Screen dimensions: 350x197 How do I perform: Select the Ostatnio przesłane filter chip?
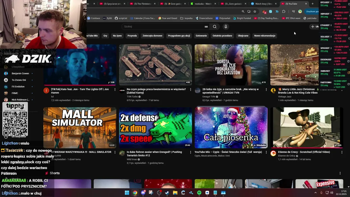(x=222, y=36)
